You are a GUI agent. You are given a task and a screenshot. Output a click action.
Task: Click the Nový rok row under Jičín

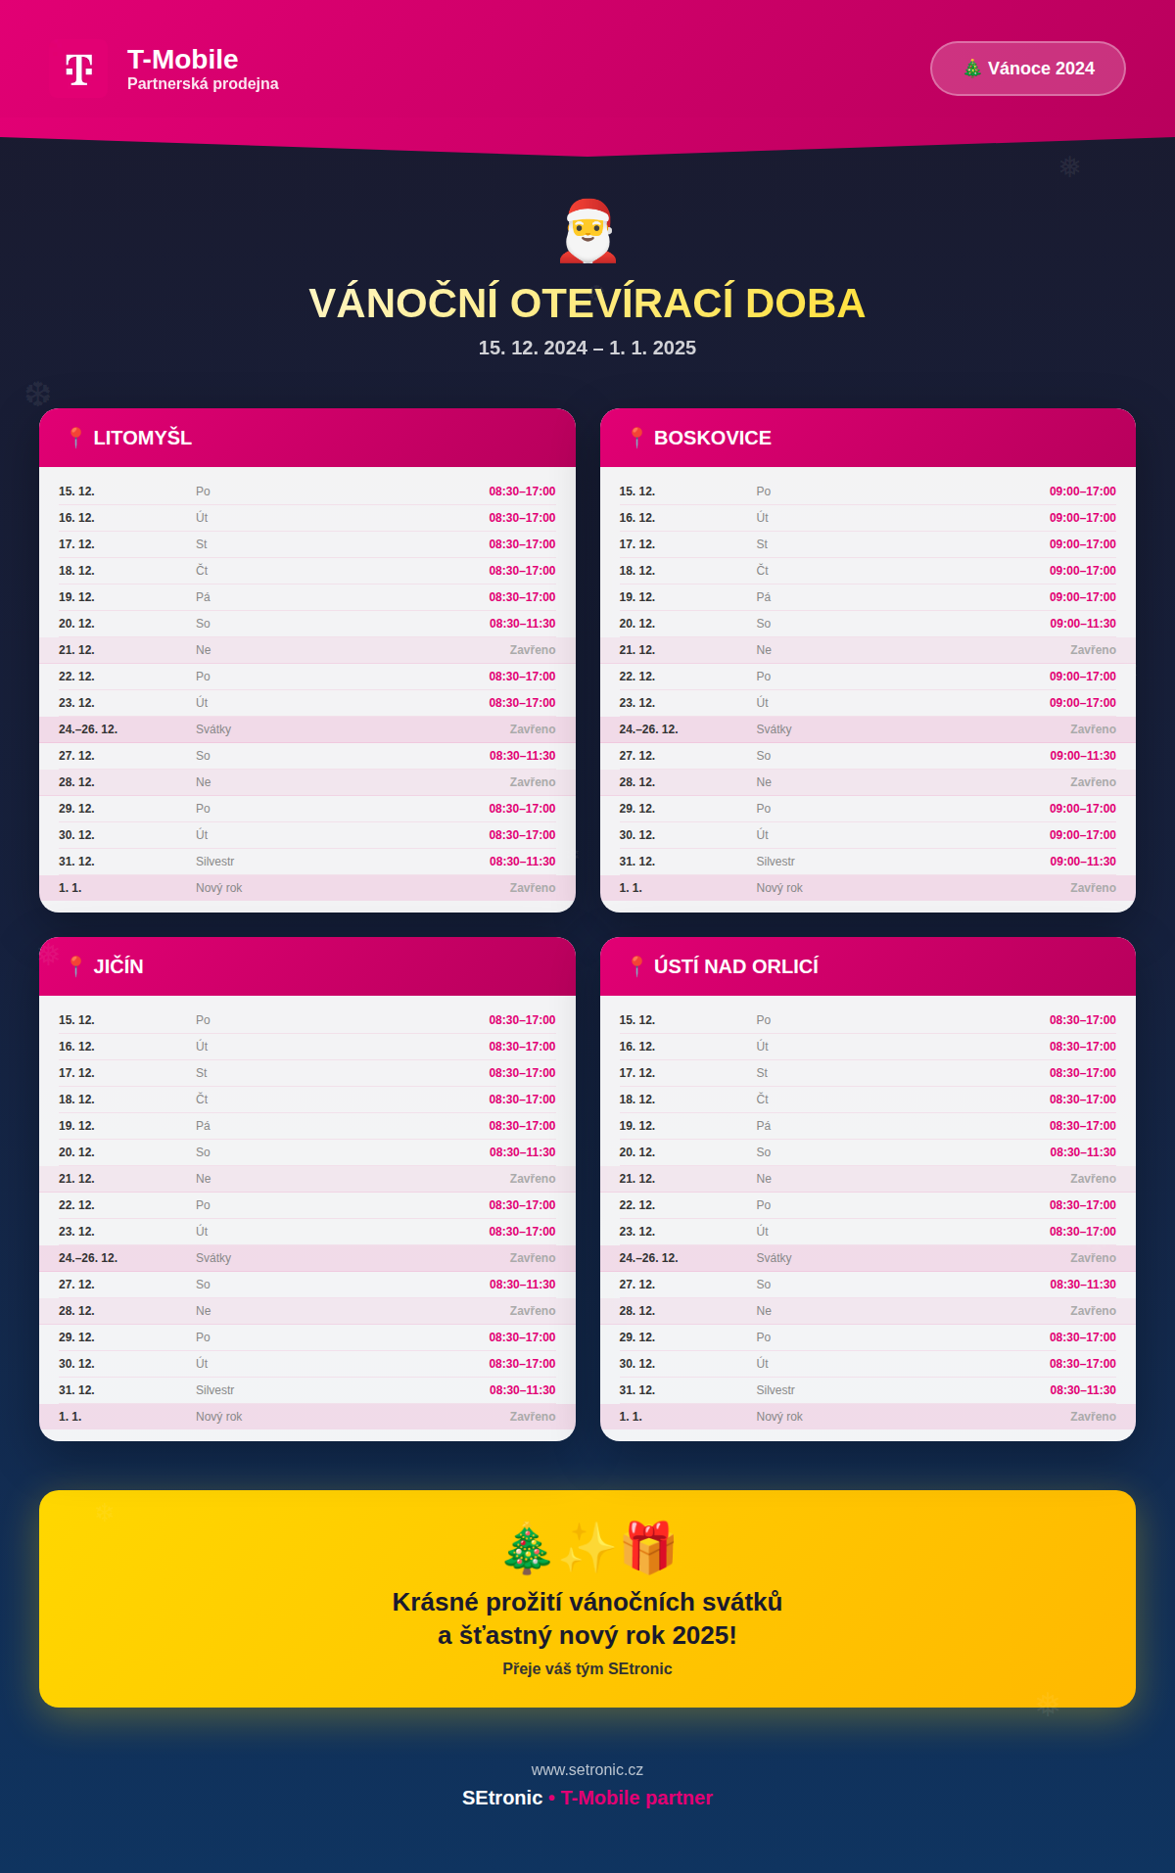point(306,1417)
